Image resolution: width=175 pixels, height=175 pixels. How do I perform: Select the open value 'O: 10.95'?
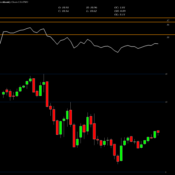click(63, 8)
